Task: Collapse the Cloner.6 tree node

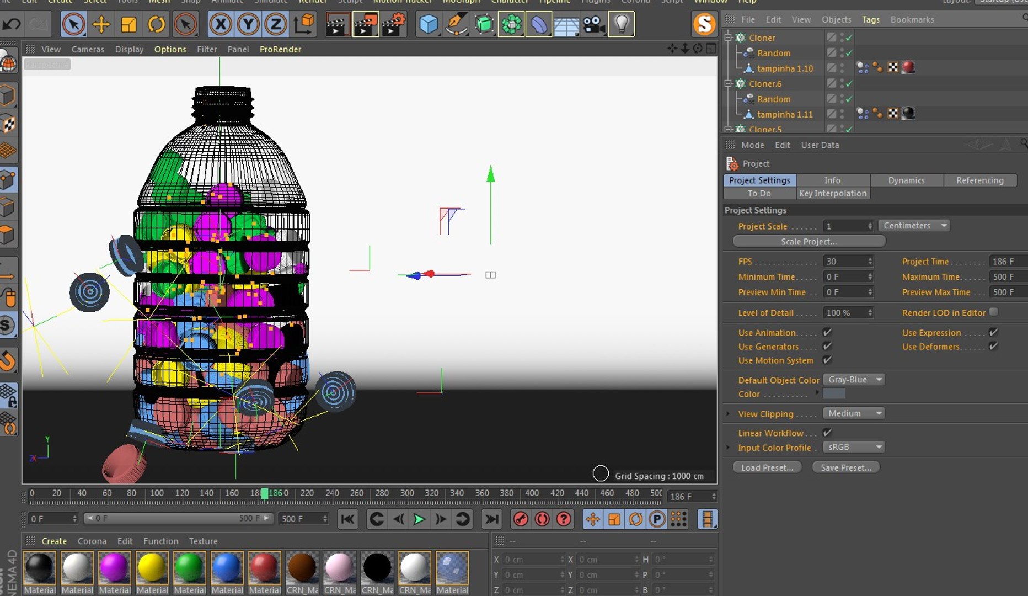Action: tap(728, 84)
